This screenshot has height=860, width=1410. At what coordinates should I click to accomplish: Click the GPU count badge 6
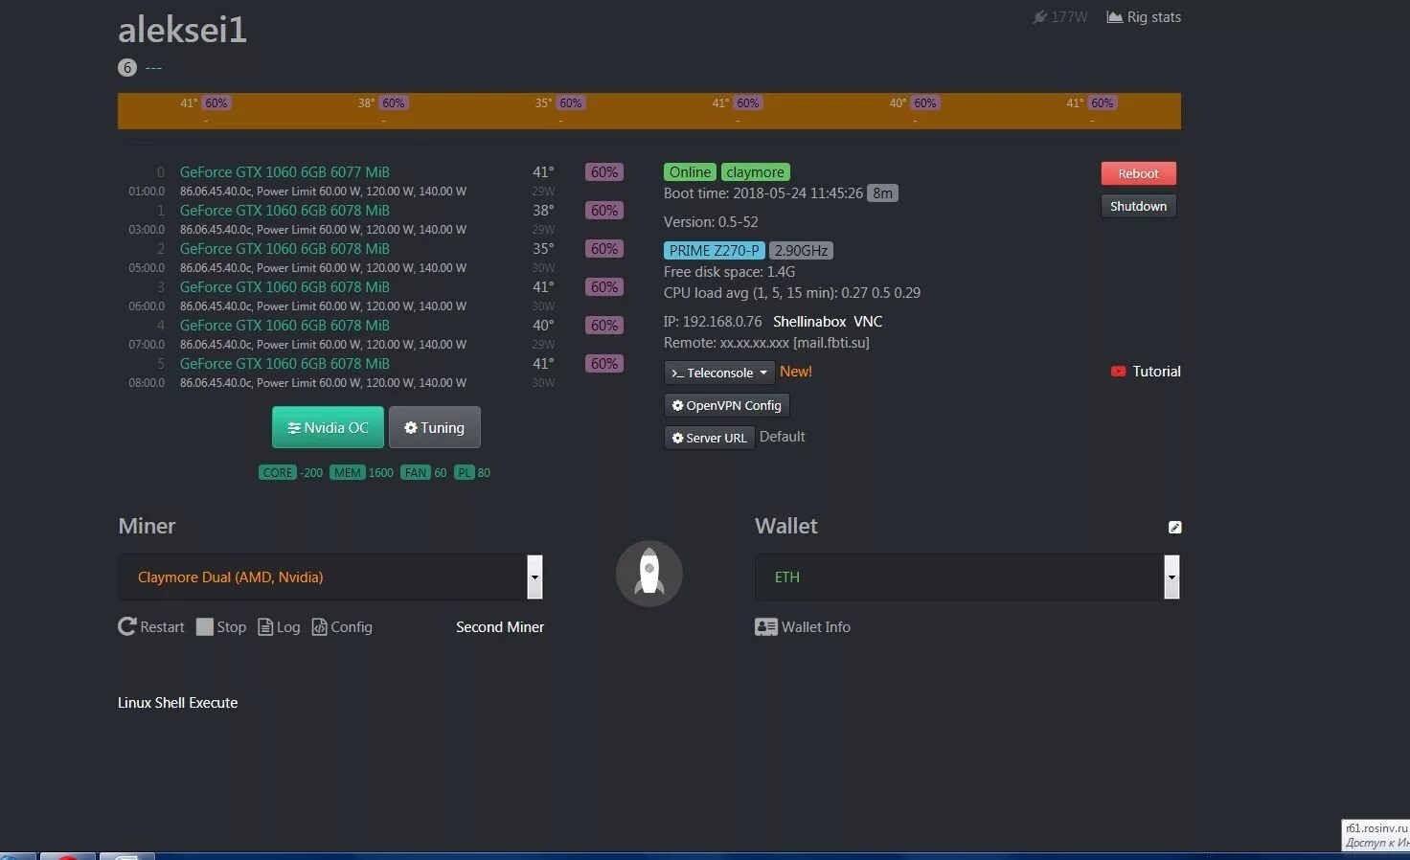click(x=126, y=67)
